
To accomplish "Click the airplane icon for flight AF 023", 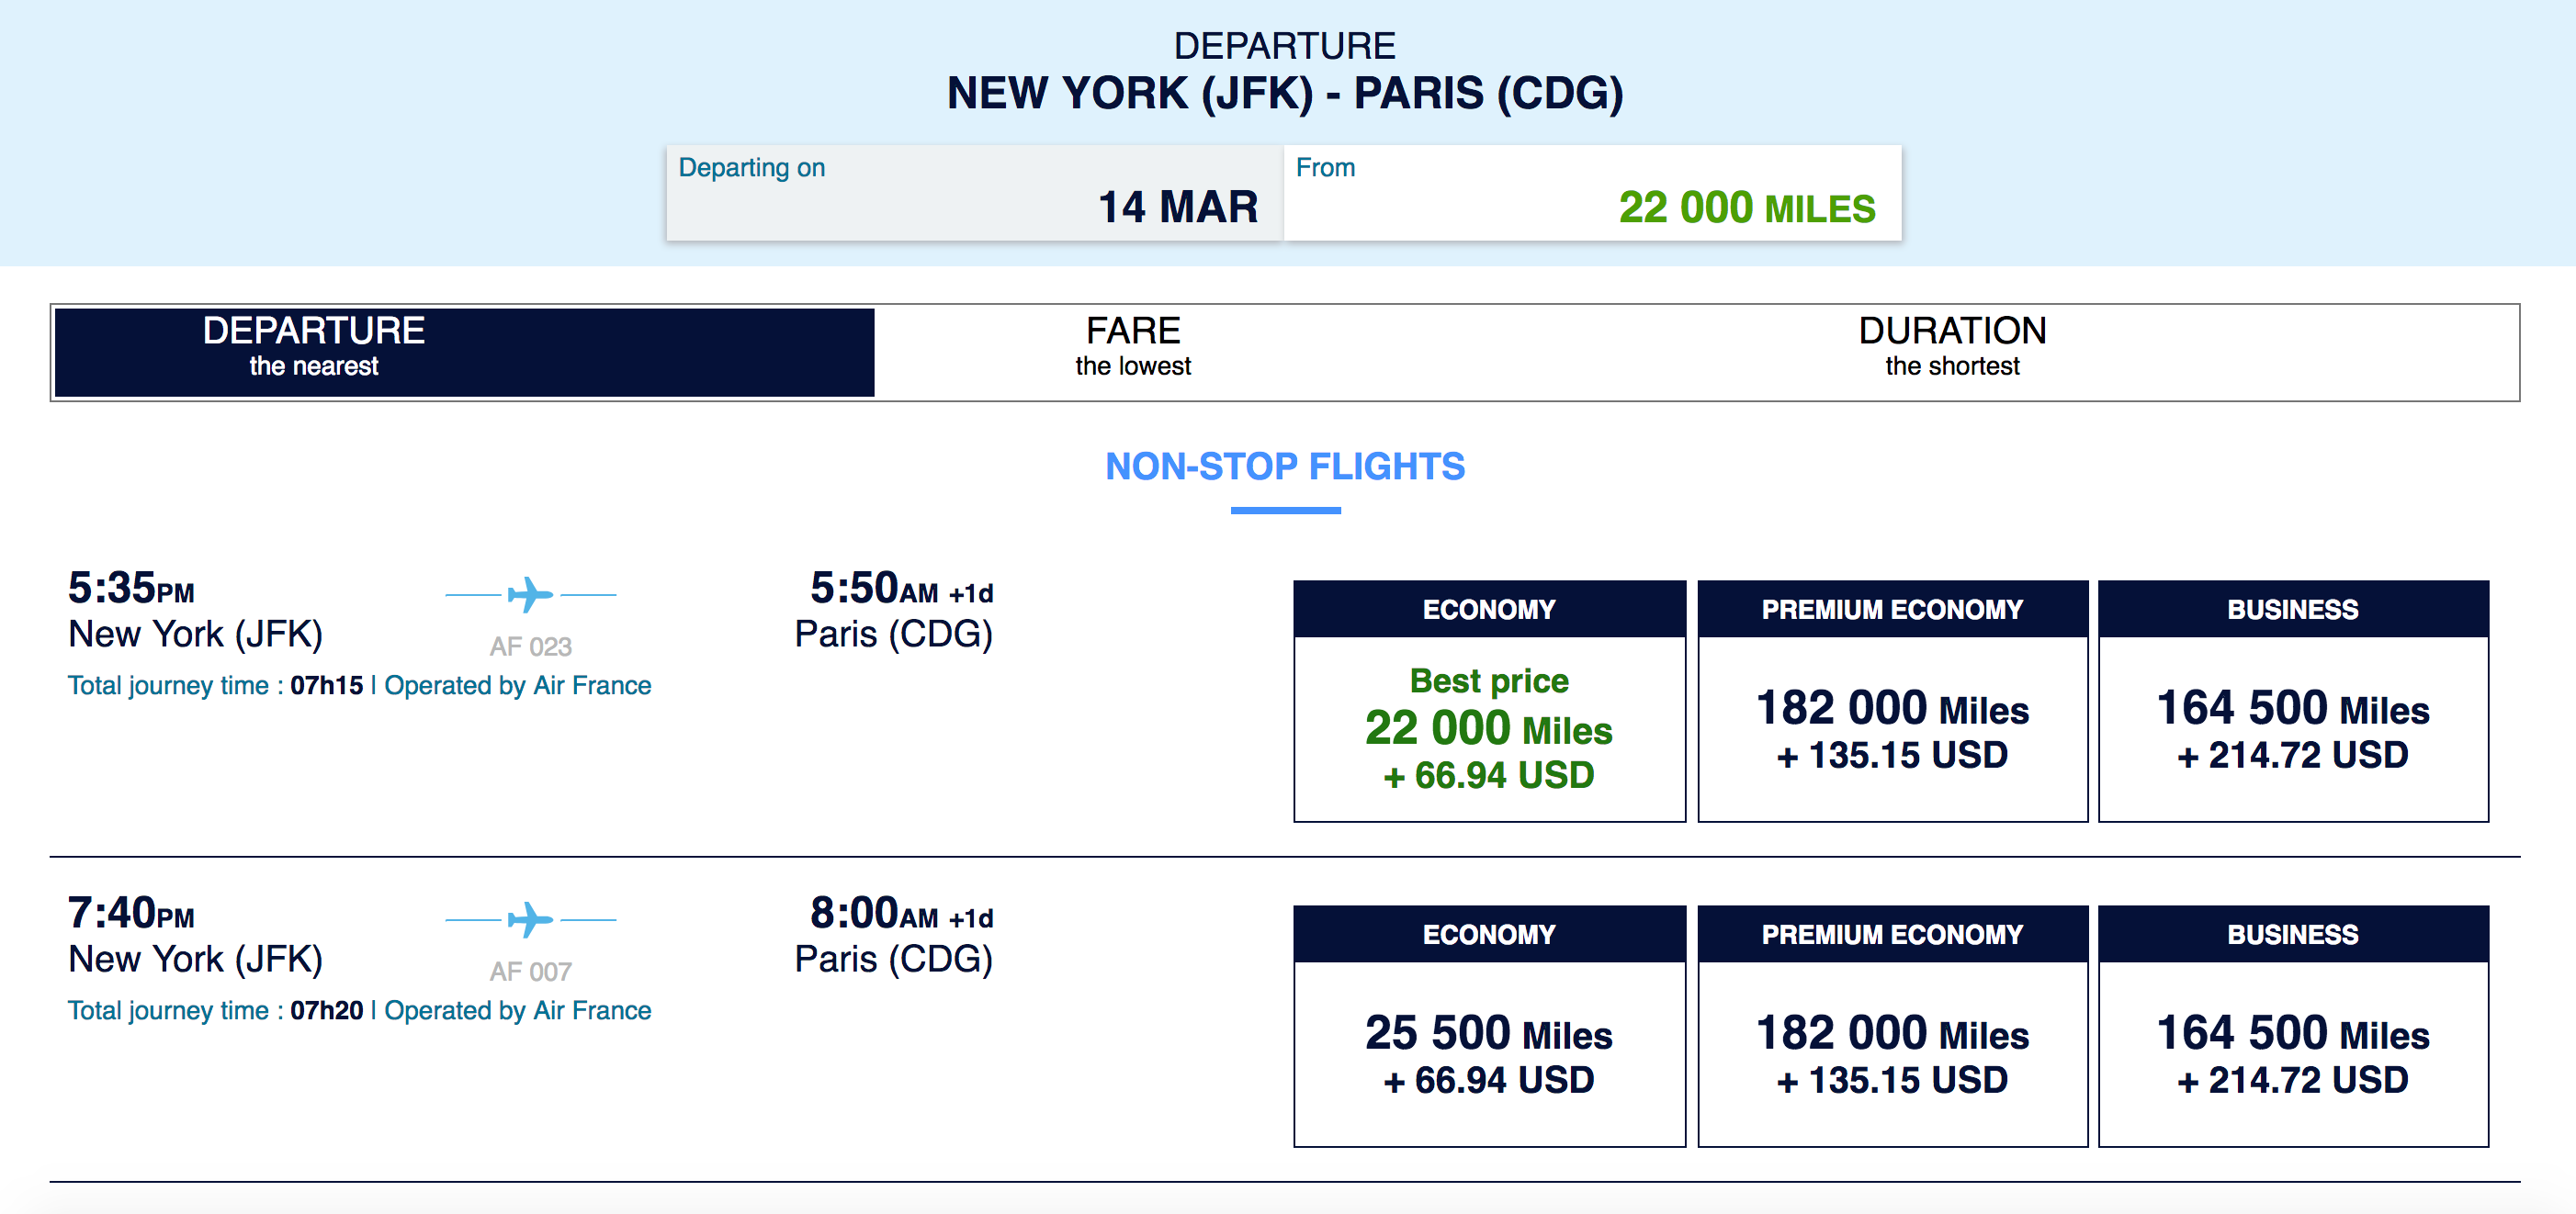I will tap(530, 594).
